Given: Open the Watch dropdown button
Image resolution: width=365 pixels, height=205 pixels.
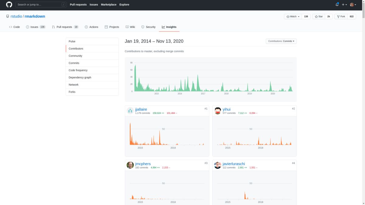Looking at the screenshot, I should [293, 16].
